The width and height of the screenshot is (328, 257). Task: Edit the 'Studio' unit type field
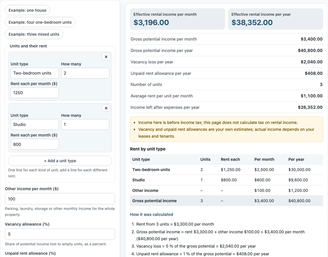(x=35, y=125)
